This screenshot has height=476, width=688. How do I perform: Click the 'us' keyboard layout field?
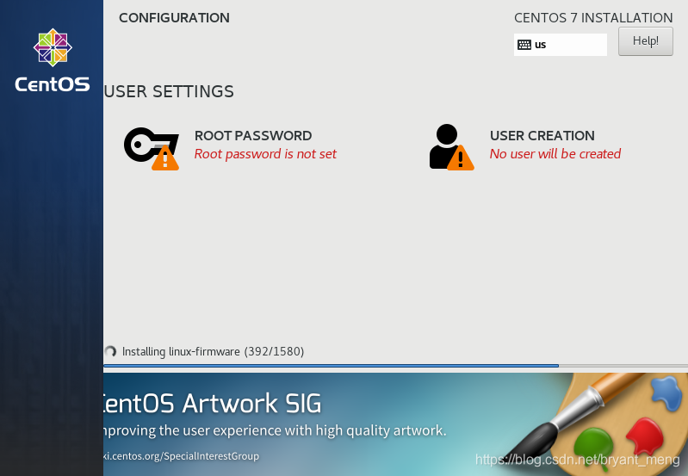561,45
